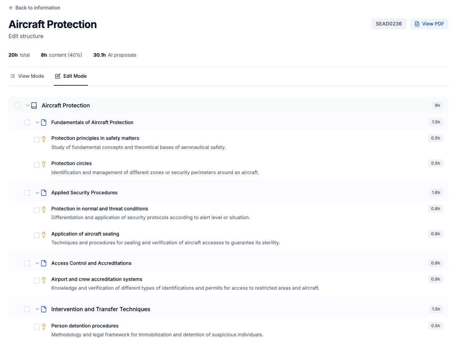Click the 0.8h duration badge for Protection in normal conditions
Viewport: 460px width, 342px height.
tap(435, 209)
